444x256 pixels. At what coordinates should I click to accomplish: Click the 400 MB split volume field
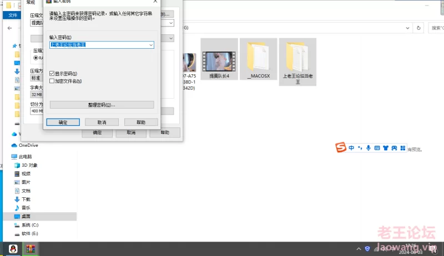pos(37,111)
